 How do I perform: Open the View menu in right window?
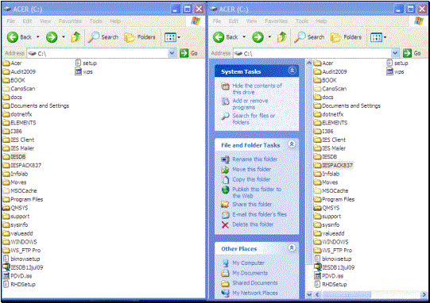pyautogui.click(x=251, y=21)
